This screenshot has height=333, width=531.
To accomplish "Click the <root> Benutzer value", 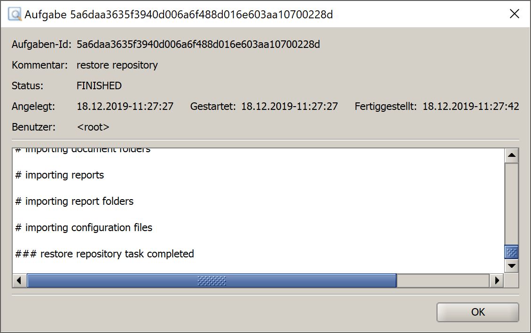I will [x=93, y=127].
